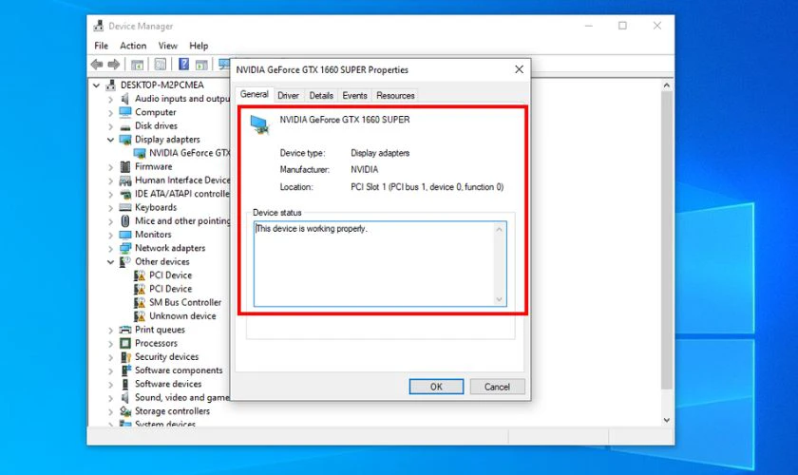Click the Monitors category icon
Viewport: 798px width, 475px height.
125,235
